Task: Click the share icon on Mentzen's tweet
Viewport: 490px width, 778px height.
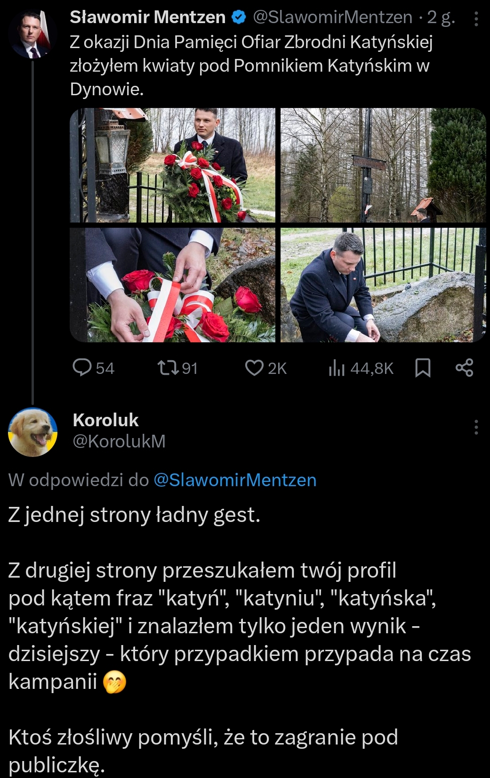Action: tap(464, 368)
